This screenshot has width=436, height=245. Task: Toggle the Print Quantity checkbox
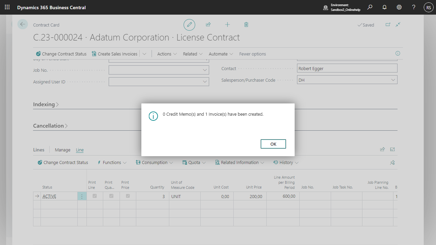[x=111, y=196]
